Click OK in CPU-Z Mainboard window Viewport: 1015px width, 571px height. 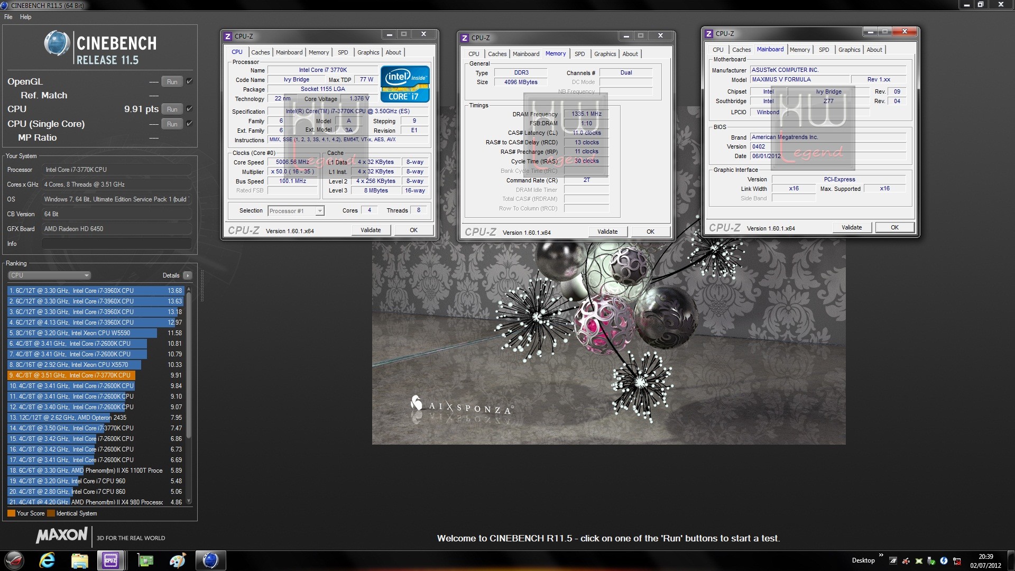[x=894, y=227]
